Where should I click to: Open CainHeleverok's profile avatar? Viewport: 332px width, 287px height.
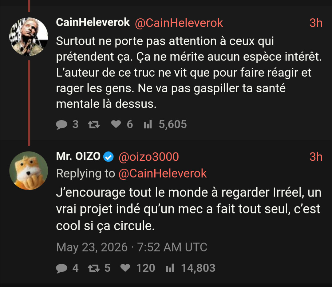tap(29, 37)
